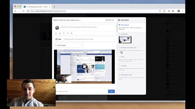
Task: Open new browser tab with plus
Action: pos(54,7)
